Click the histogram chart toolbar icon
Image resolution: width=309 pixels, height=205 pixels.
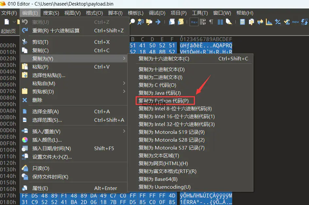[x=269, y=22]
